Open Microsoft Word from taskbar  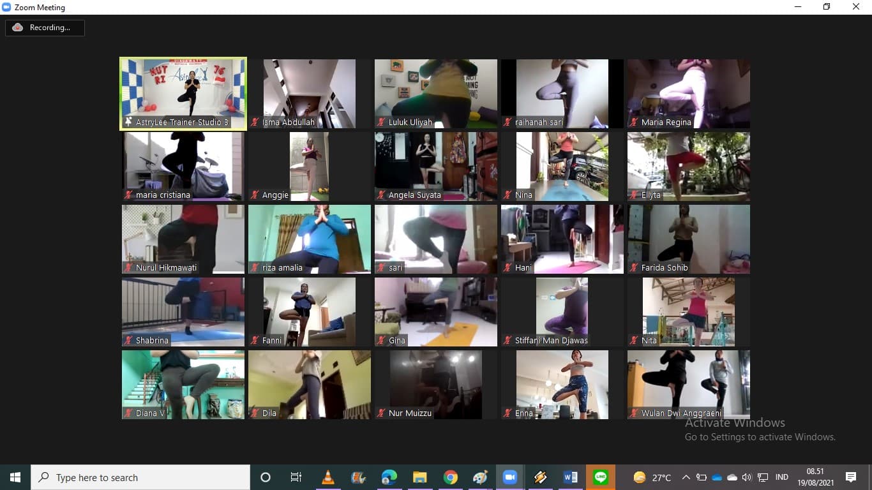(x=570, y=477)
